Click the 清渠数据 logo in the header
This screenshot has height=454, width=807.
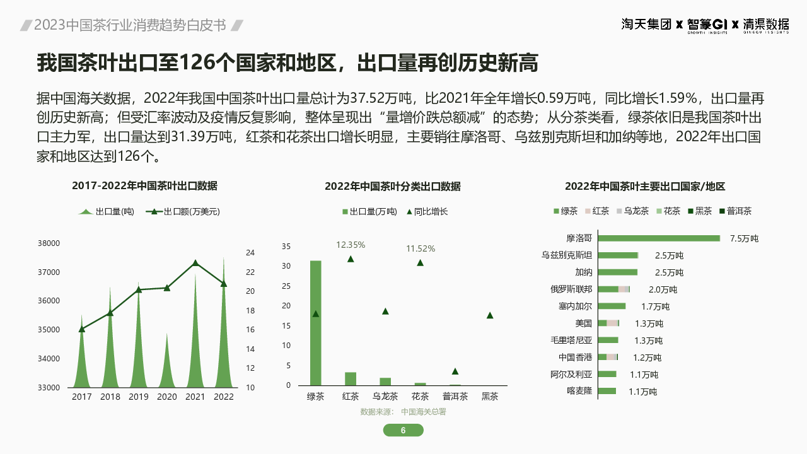click(x=765, y=25)
